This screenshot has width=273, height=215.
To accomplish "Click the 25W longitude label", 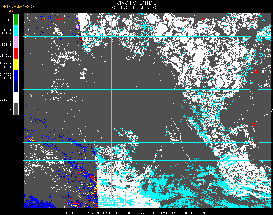I will [x=42, y=19].
